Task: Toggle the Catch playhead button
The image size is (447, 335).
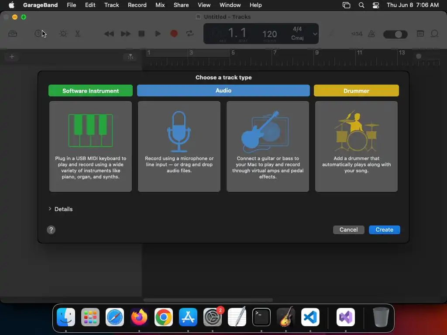Action: 130,57
